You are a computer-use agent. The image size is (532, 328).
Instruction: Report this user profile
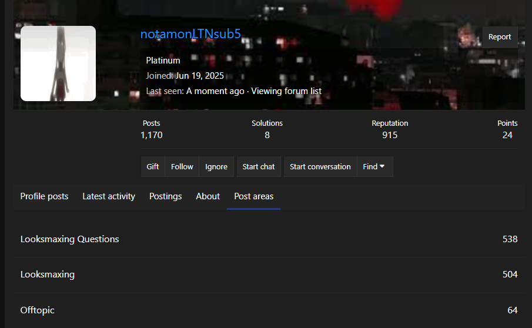[500, 36]
